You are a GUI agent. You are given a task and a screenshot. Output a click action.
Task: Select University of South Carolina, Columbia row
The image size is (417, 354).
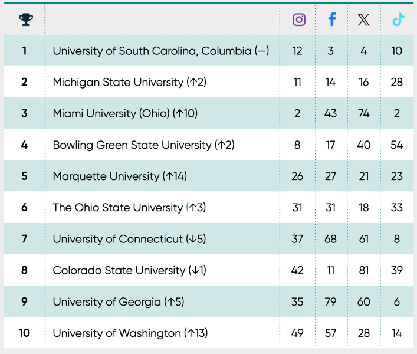coord(209,51)
